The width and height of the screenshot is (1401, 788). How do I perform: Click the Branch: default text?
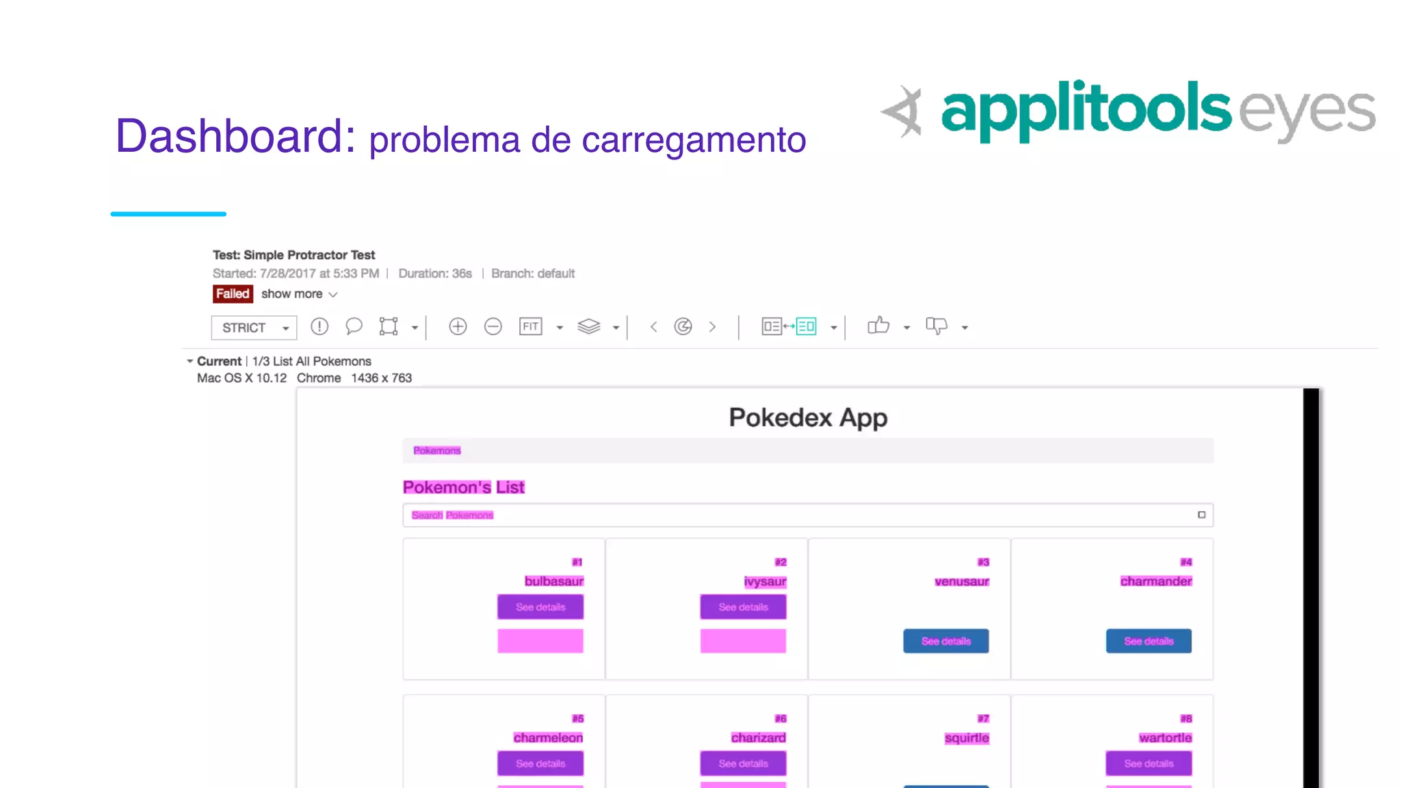pyautogui.click(x=533, y=274)
